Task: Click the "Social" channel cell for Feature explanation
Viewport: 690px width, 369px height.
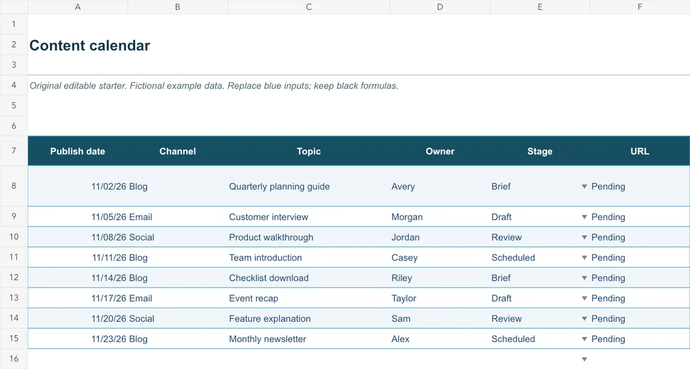Action: pyautogui.click(x=178, y=319)
